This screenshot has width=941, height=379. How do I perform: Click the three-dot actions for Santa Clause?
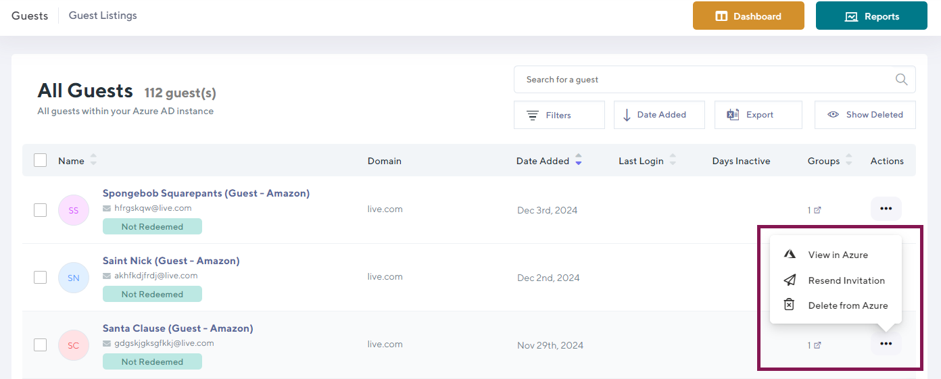(886, 344)
